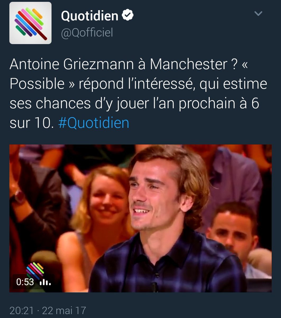Select the word "Possible" in the tweet
Screen dimensions: 281x318
37,84
